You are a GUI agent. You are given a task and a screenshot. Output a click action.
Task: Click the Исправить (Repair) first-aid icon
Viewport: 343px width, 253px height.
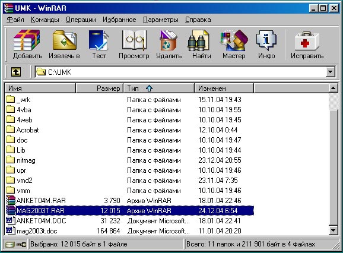(307, 41)
